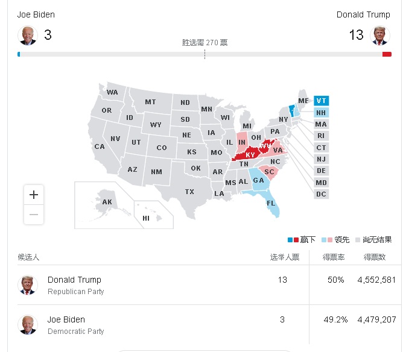This screenshot has width=403, height=352.
Task: Select Florida on the map
Action: [x=271, y=203]
